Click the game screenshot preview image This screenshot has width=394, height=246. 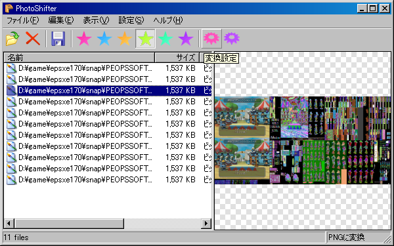pos(303,140)
